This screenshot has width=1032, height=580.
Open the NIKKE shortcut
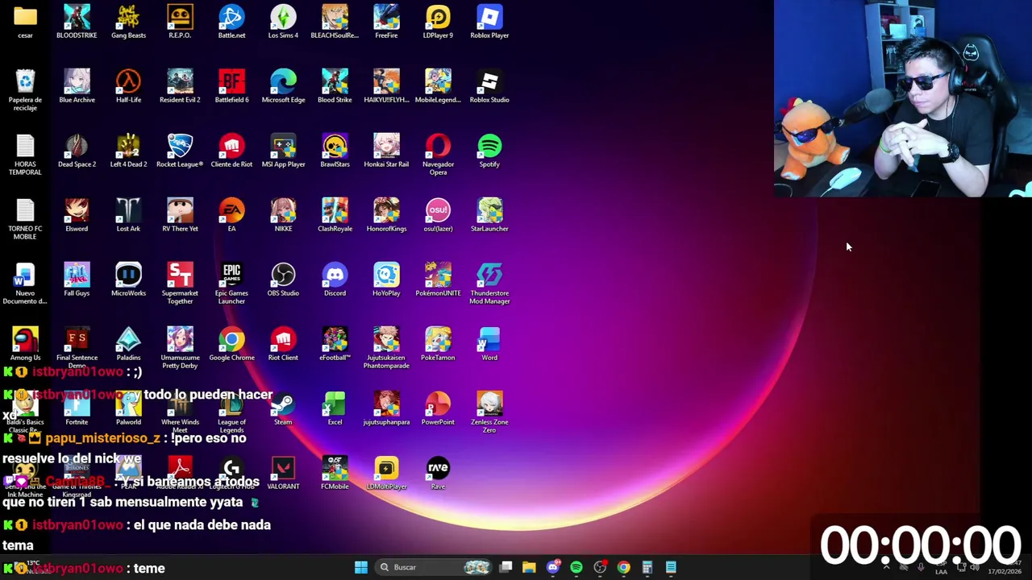coord(283,215)
